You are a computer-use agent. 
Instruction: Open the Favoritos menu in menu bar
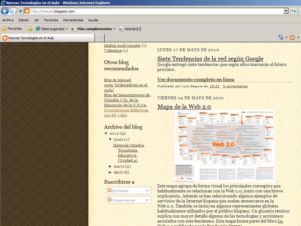(x=51, y=20)
